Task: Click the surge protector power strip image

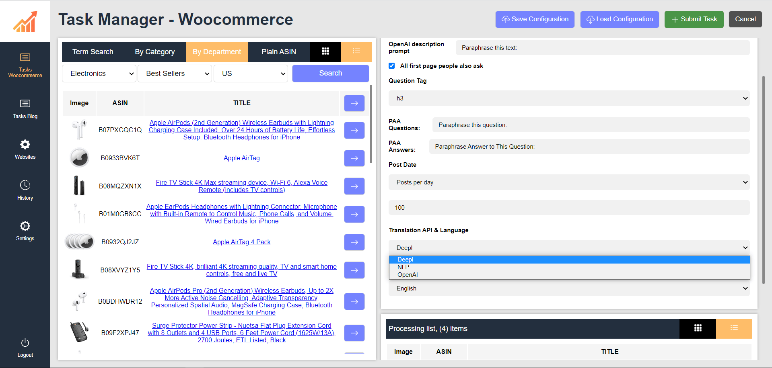Action: (x=79, y=332)
